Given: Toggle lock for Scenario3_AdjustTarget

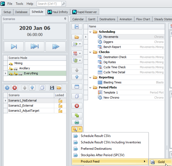Looking at the screenshot, I should pyautogui.click(x=60, y=111).
